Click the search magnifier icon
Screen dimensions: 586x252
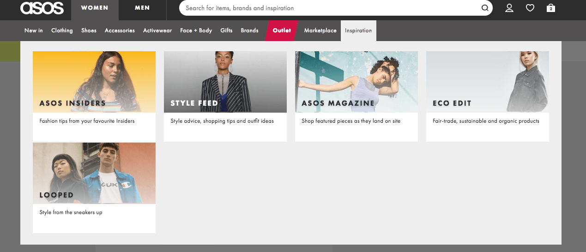pos(484,8)
